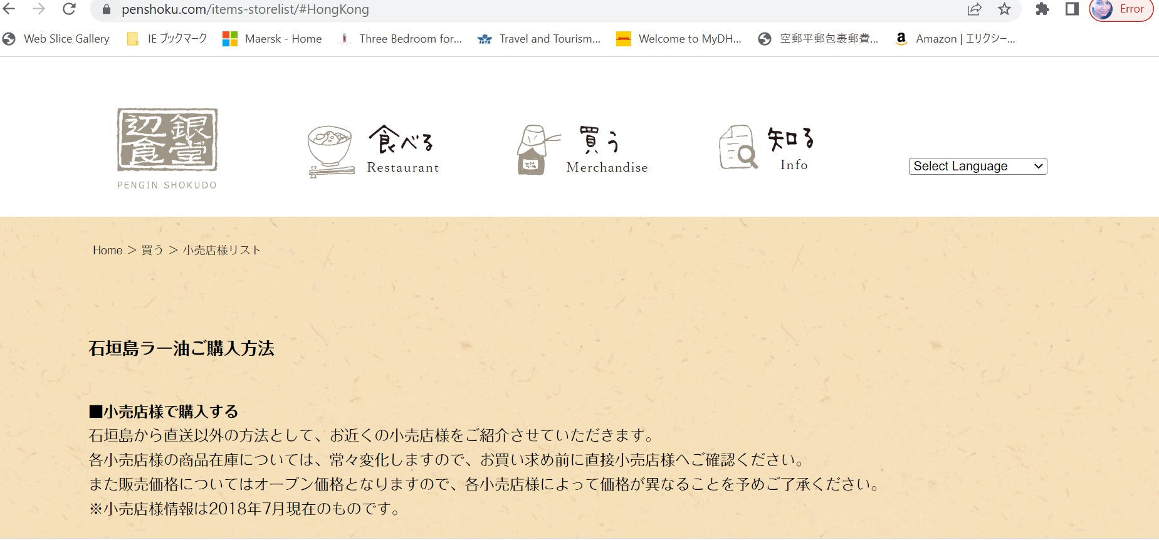Open the 空郵平郵包裹郵費 bookmark
This screenshot has height=540, width=1159.
pos(818,39)
